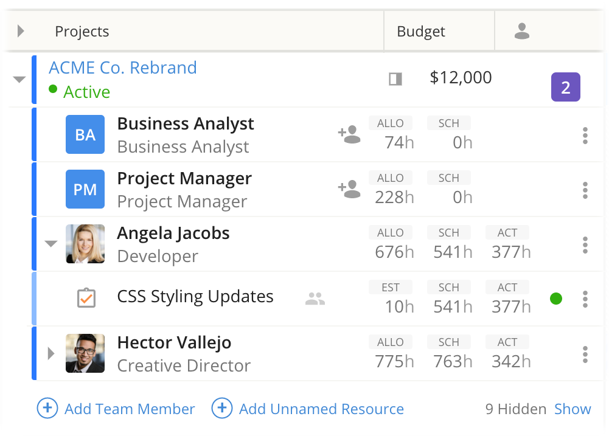This screenshot has width=609, height=436.
Task: Click assign-person icon on Business Analyst row
Action: [x=349, y=134]
